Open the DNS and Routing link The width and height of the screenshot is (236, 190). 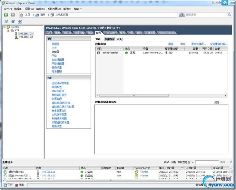(58, 91)
